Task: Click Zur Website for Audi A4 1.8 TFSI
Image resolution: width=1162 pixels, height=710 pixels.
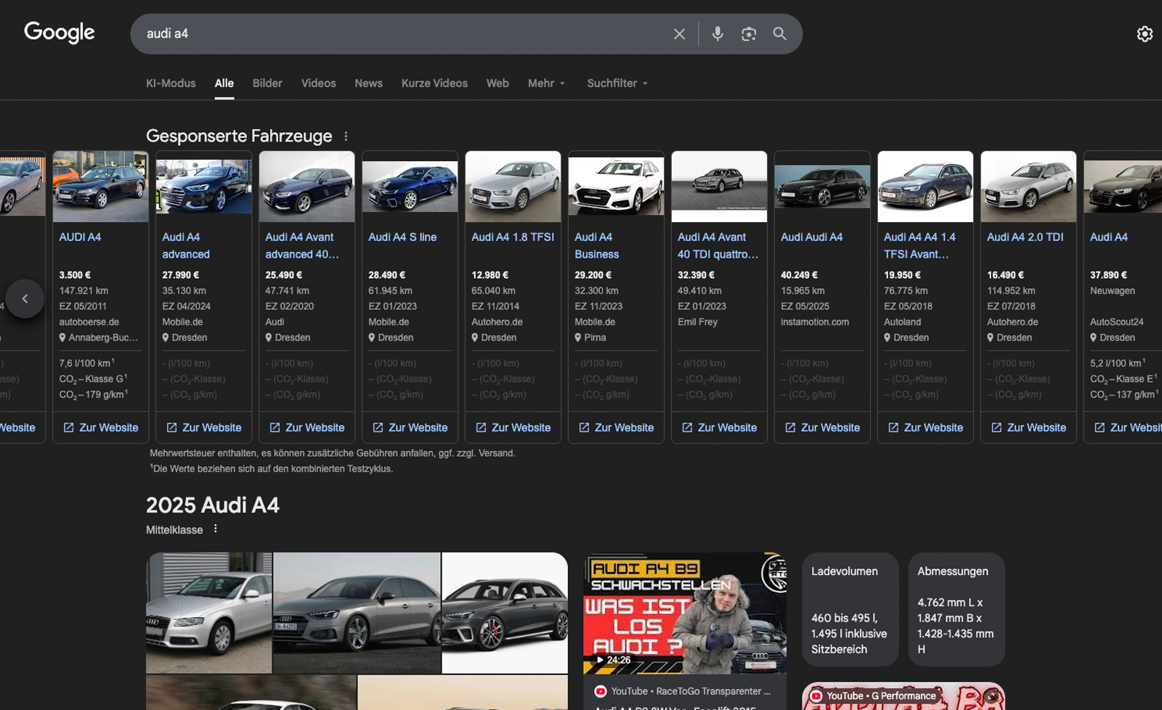Action: (513, 428)
